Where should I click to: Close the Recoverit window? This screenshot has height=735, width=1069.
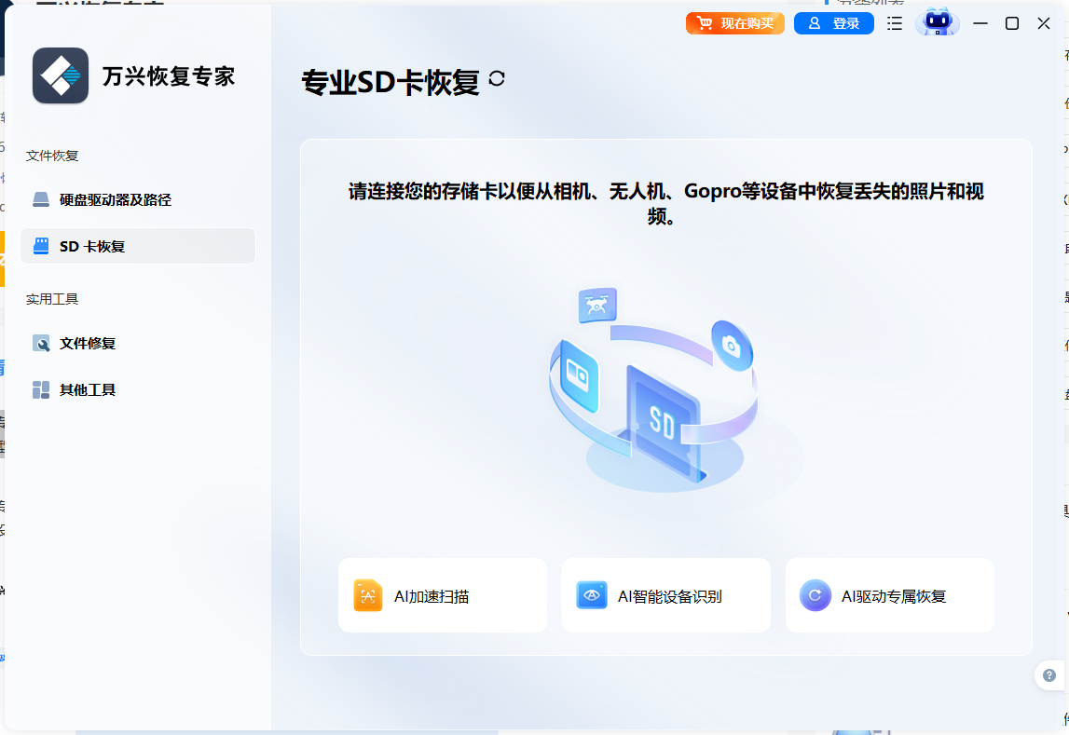pyautogui.click(x=1044, y=23)
